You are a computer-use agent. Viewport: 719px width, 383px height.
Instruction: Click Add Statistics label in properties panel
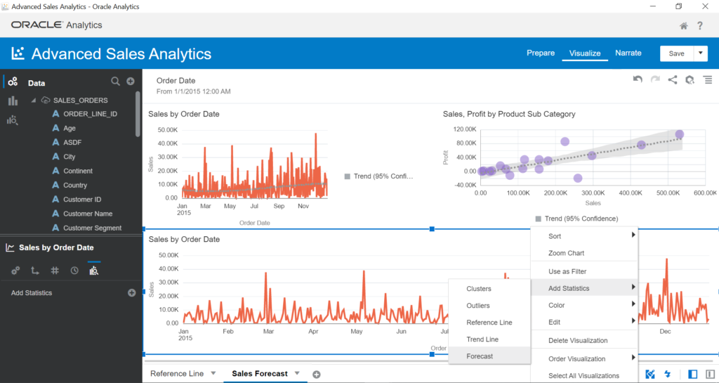coord(32,292)
